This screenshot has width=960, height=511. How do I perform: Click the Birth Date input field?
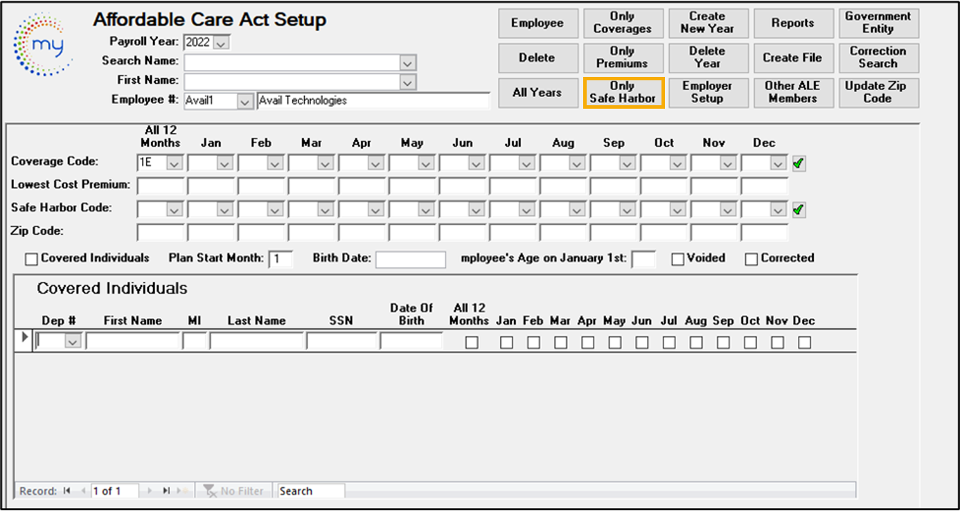[x=410, y=259]
